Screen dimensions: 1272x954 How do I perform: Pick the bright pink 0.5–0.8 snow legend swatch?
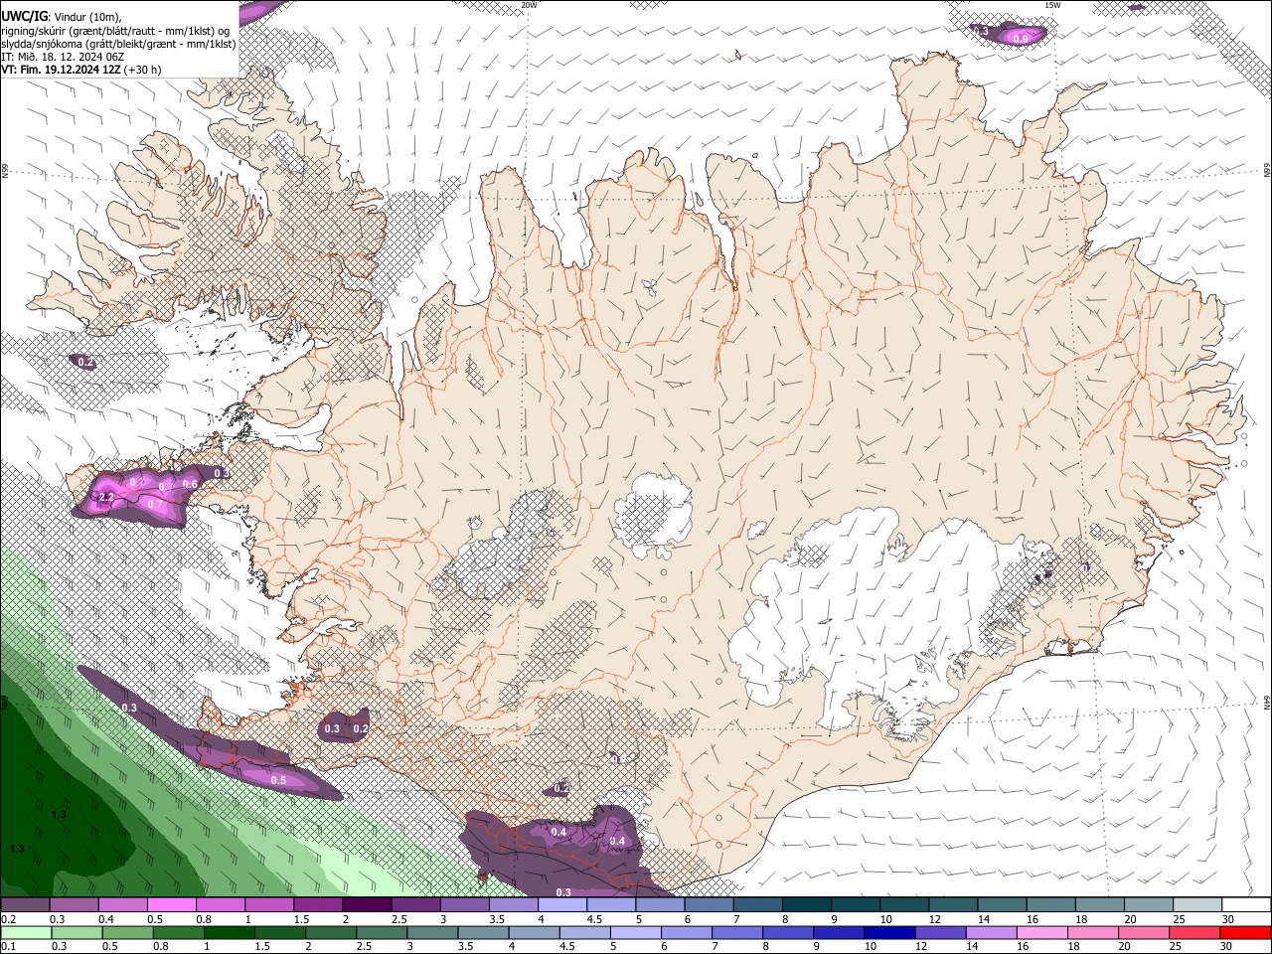[172, 905]
